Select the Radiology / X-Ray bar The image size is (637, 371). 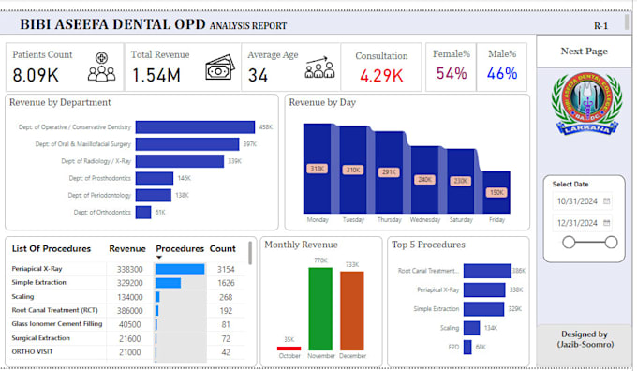point(180,161)
